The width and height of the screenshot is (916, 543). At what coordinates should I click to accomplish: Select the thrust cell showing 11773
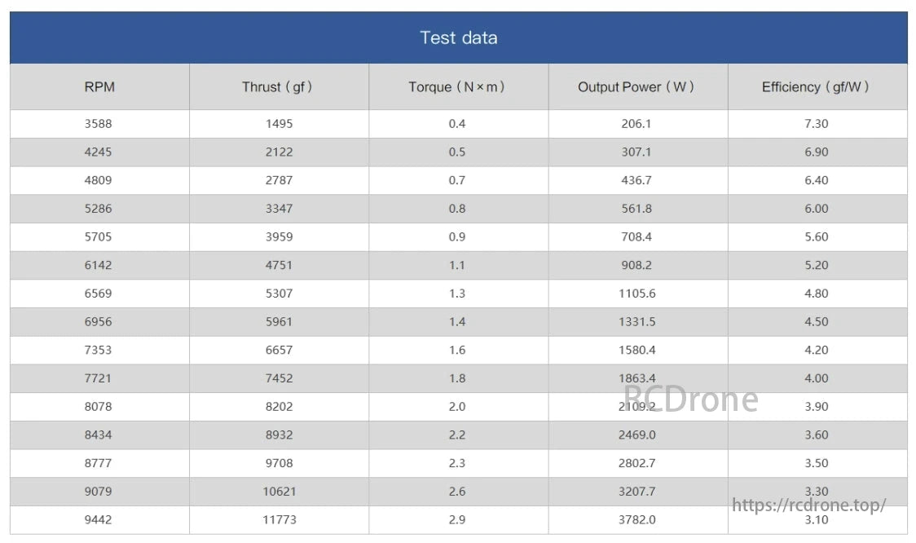pos(279,519)
